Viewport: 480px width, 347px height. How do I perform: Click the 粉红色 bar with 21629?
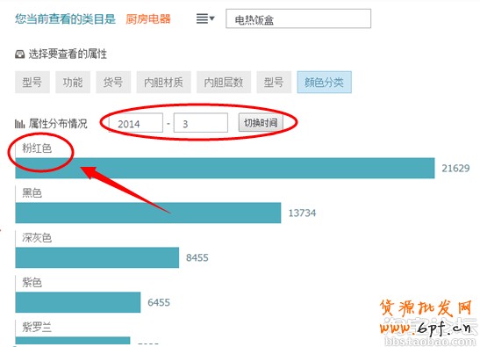tap(225, 168)
